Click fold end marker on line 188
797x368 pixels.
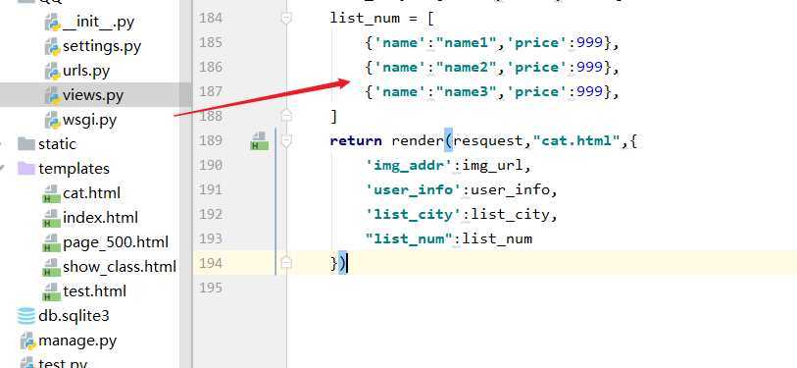(x=286, y=116)
